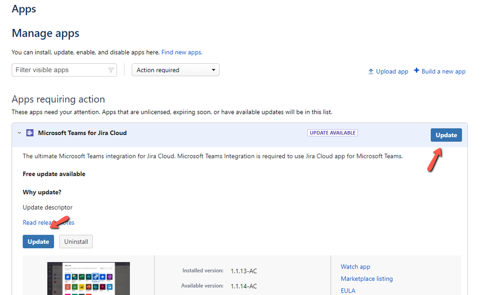Image resolution: width=491 pixels, height=295 pixels.
Task: Click the Upload app link
Action: [392, 71]
